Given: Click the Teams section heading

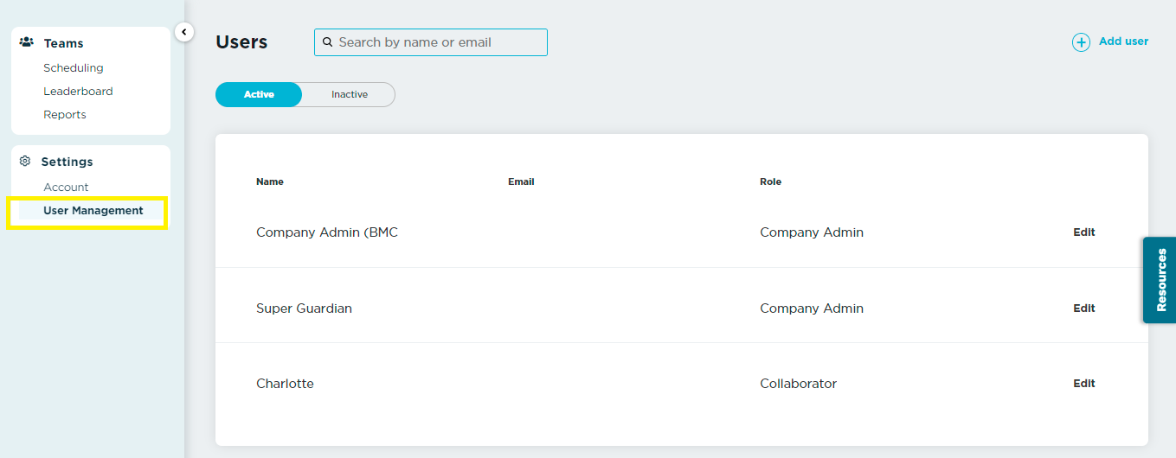Looking at the screenshot, I should (64, 43).
